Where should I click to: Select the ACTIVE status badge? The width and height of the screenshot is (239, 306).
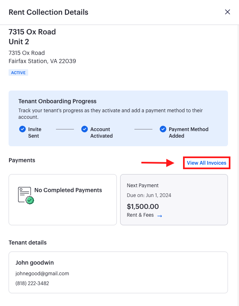tap(18, 73)
